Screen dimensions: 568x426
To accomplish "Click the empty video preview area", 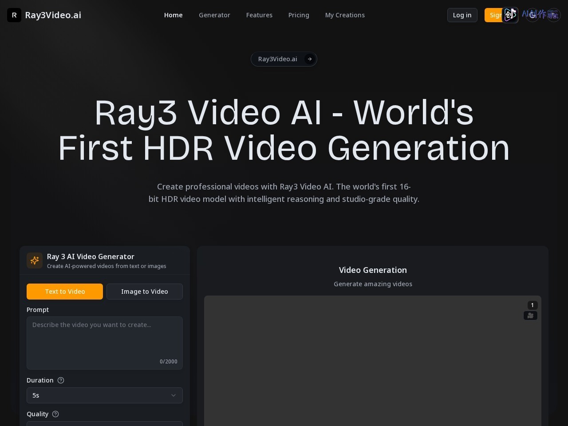I will pos(373,361).
